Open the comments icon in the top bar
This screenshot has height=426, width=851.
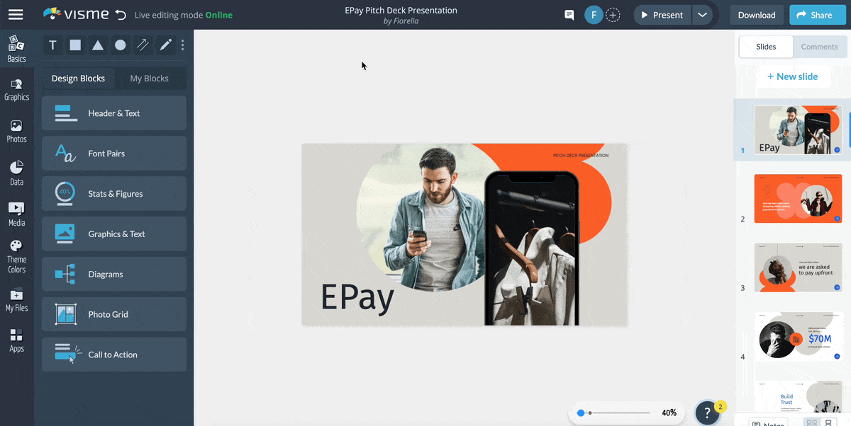[569, 14]
